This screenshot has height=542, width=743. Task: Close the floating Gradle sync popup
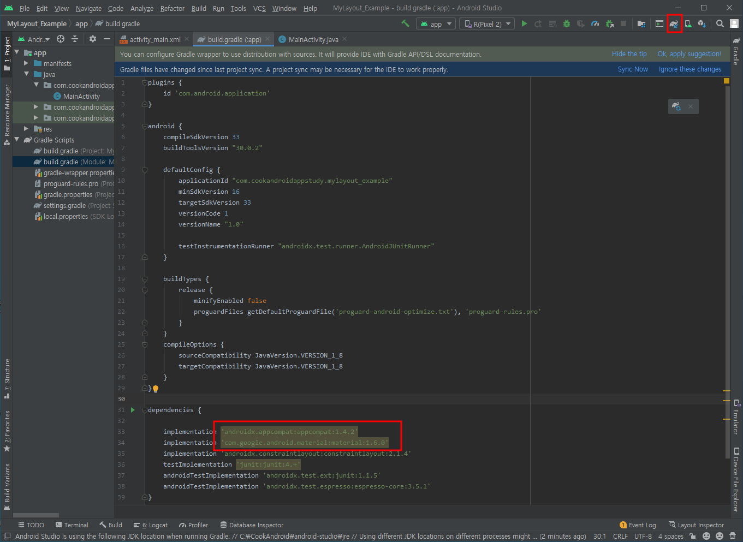click(x=691, y=106)
